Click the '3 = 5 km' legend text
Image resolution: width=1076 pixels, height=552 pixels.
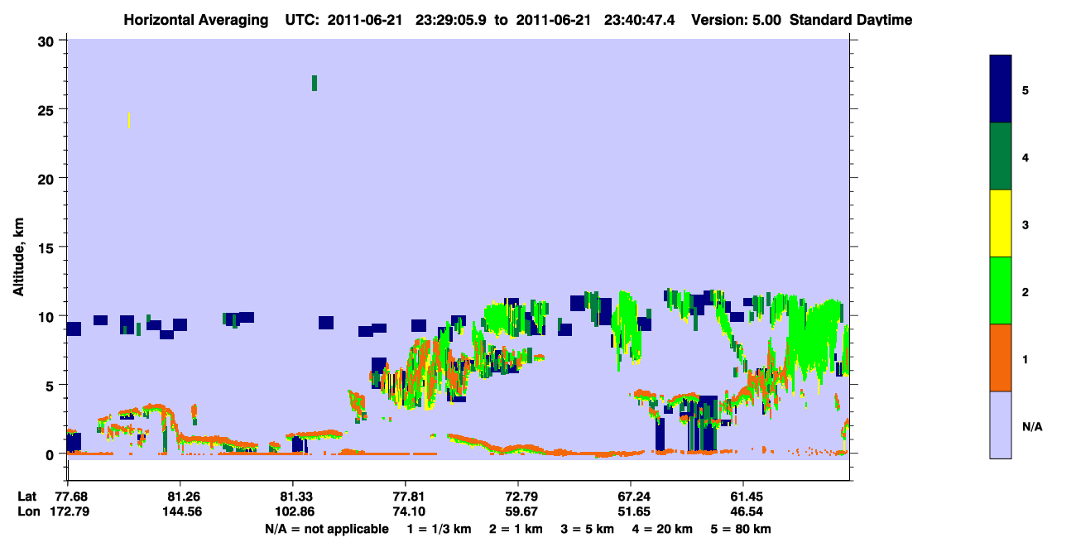[x=588, y=529]
